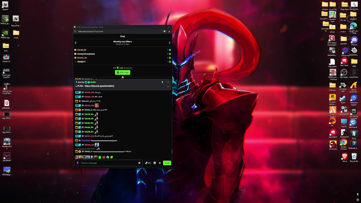This screenshot has height=203, width=361.
Task: Open site settings icon beside the kick.com address
Action: pos(75,31)
